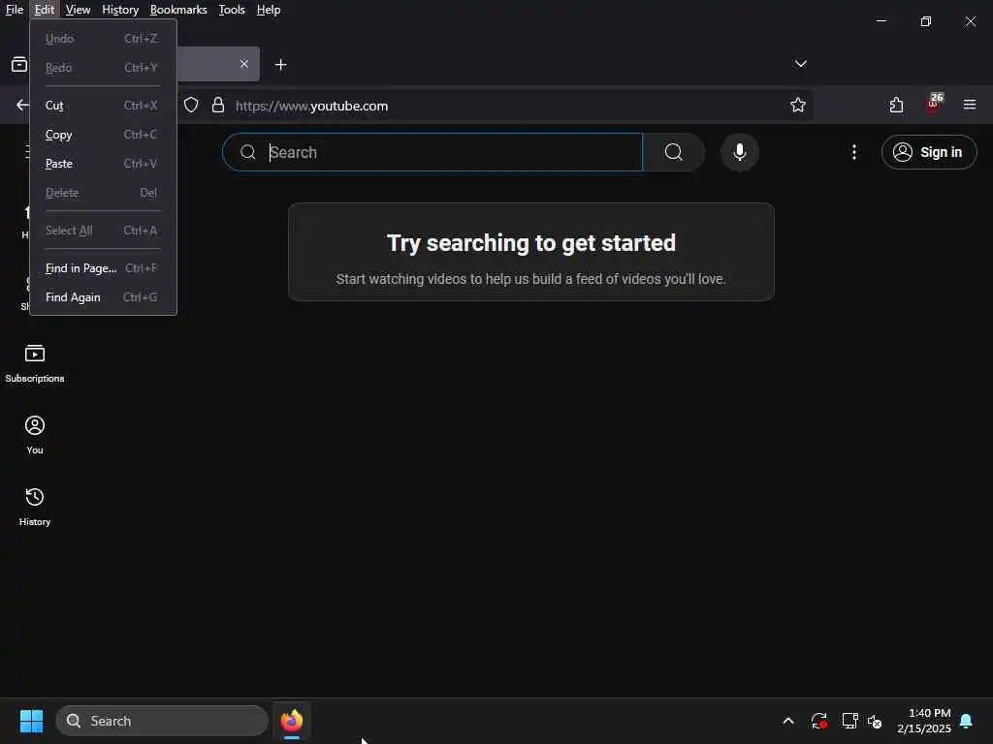Open the View menu

click(x=78, y=10)
